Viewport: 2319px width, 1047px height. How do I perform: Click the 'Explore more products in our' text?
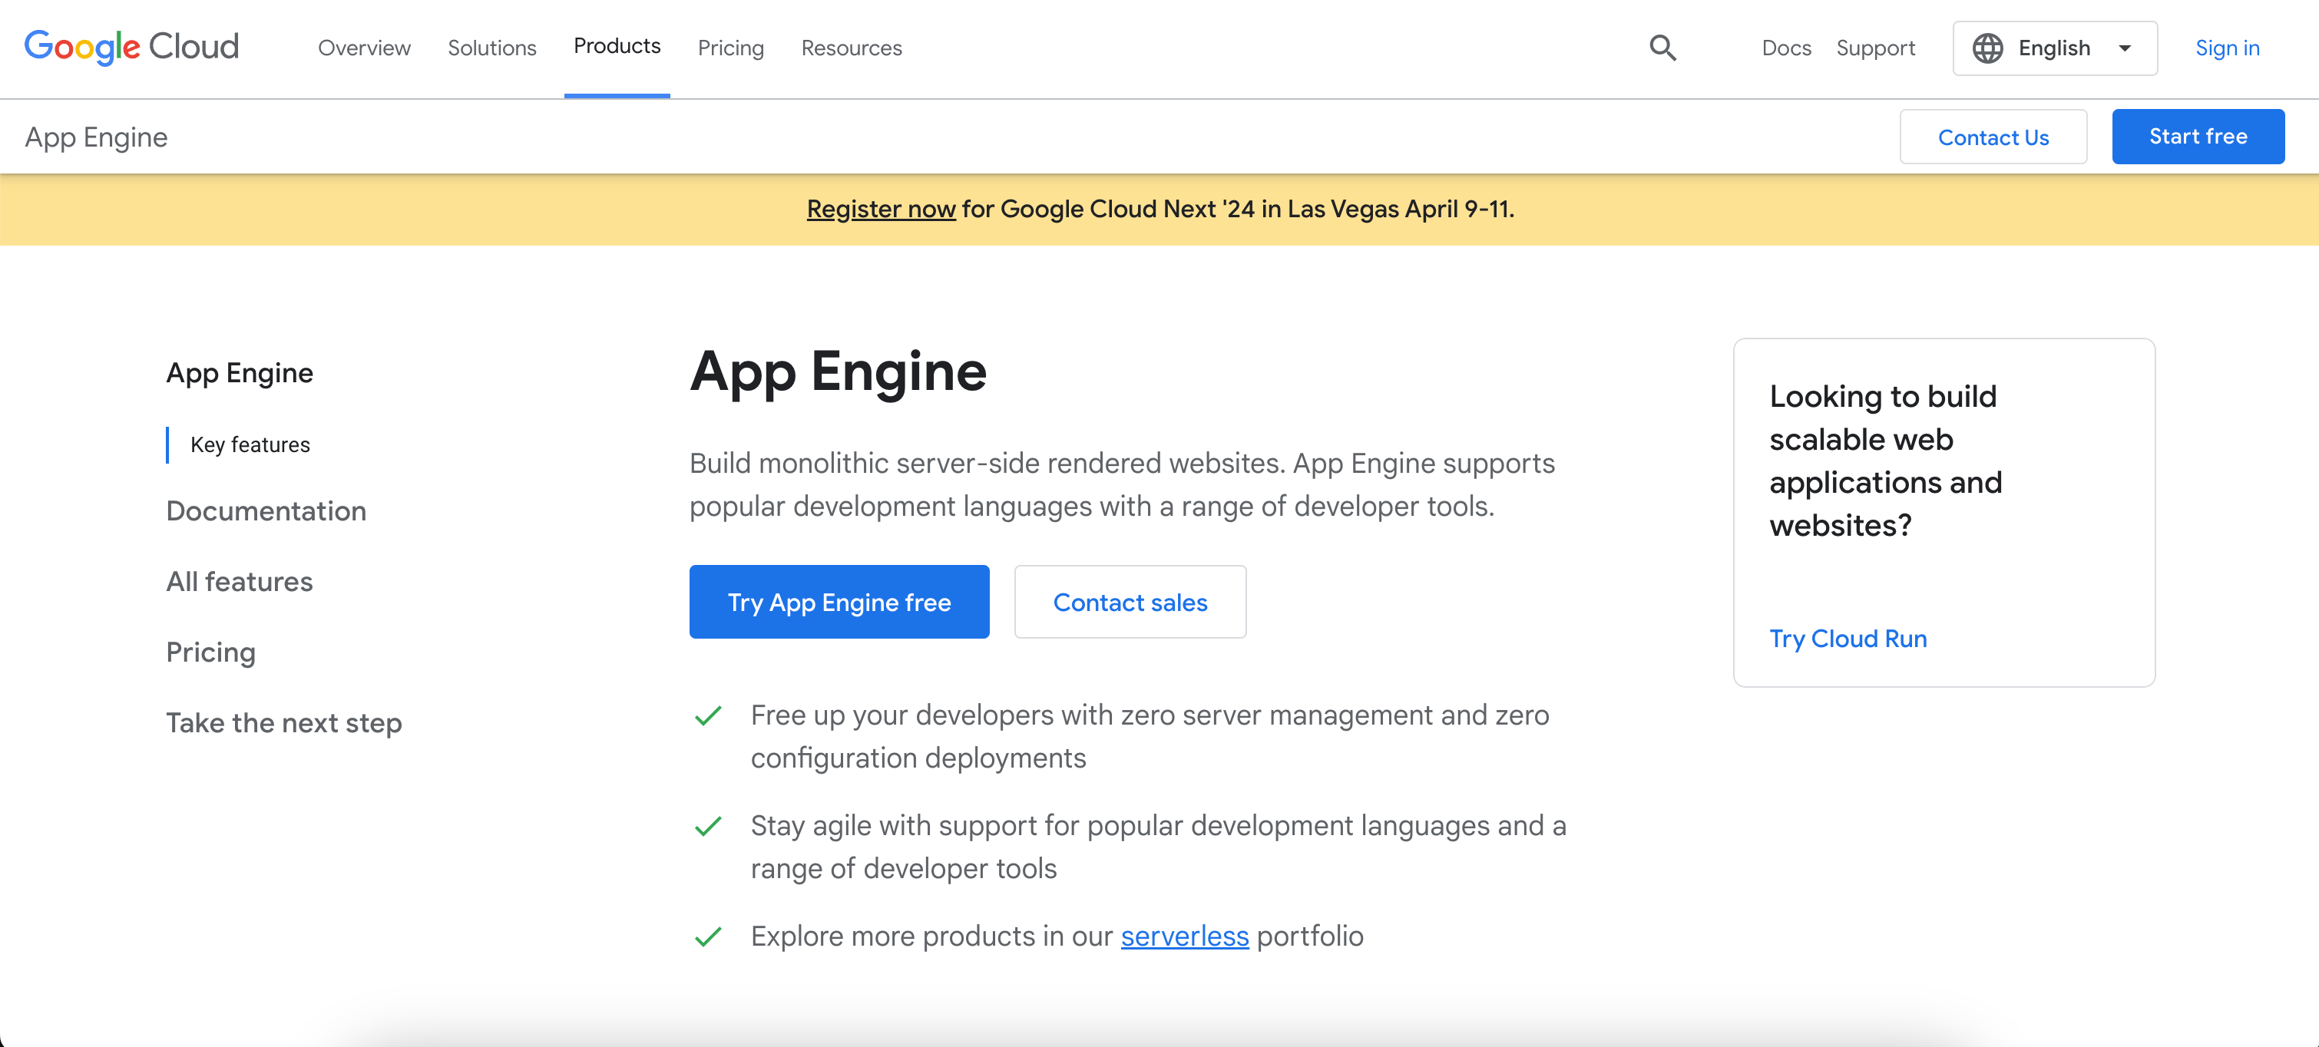931,936
